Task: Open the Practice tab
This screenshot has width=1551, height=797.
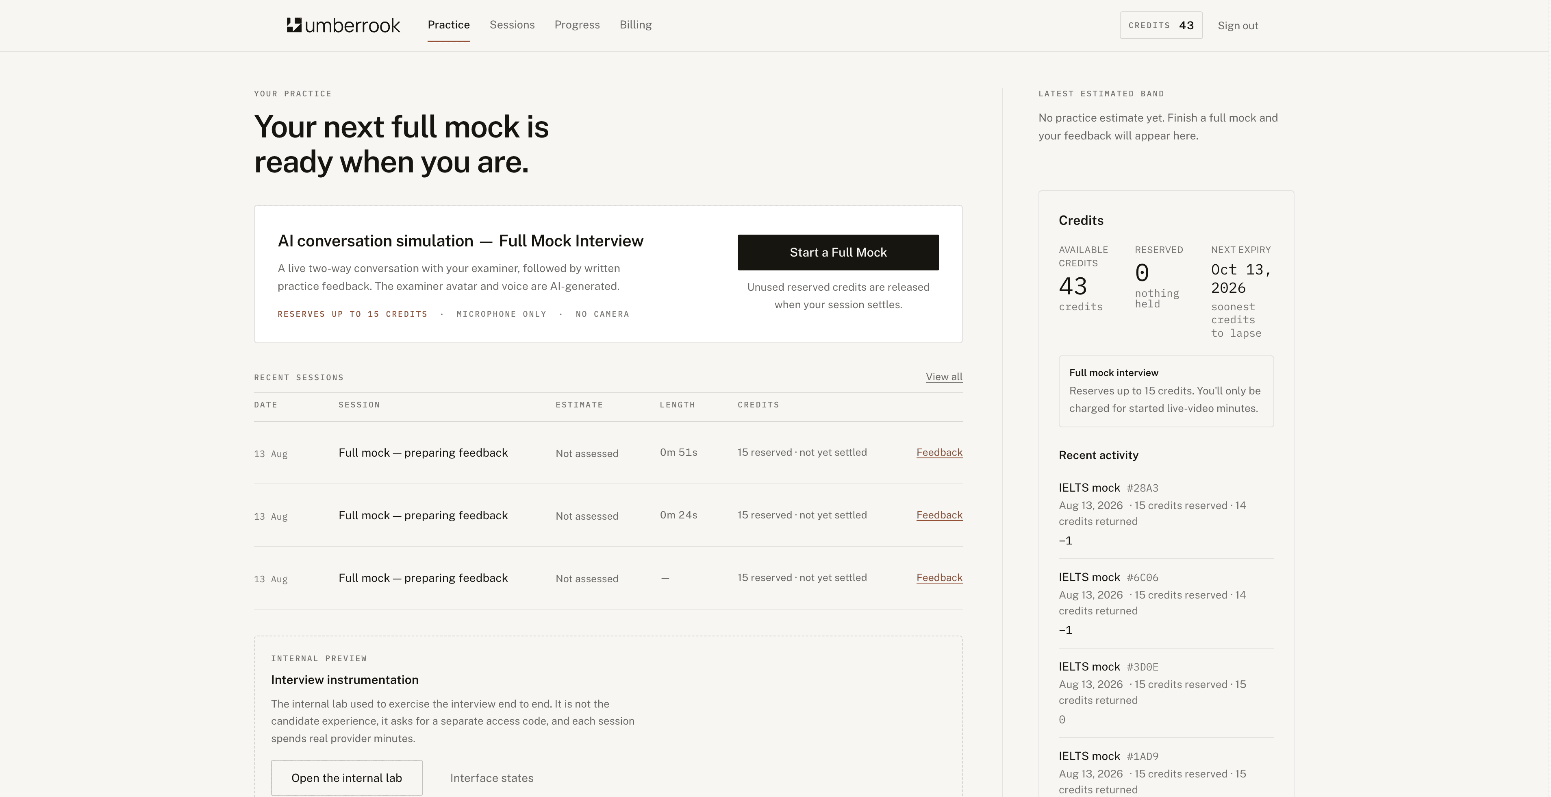Action: coord(449,25)
